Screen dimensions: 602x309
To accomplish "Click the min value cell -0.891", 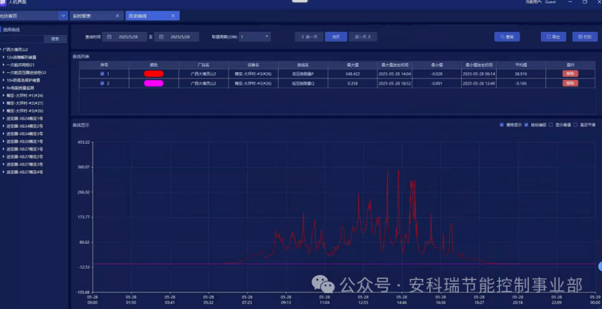I will [437, 83].
